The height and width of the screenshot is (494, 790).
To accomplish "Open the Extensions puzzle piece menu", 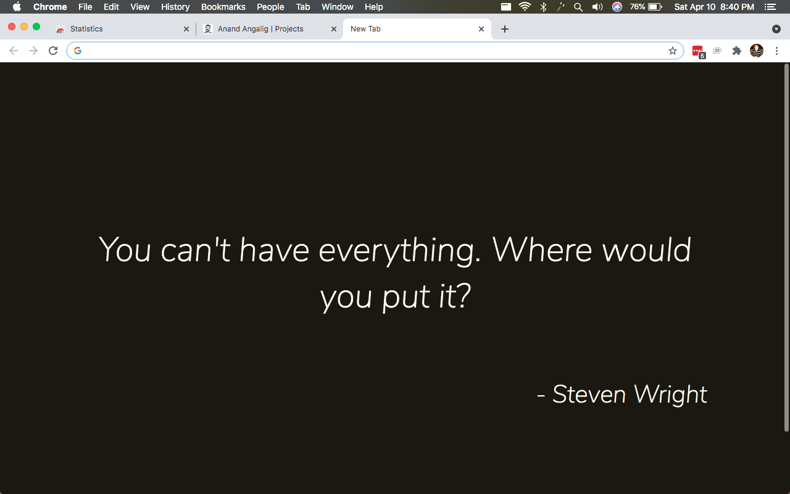I will (736, 51).
